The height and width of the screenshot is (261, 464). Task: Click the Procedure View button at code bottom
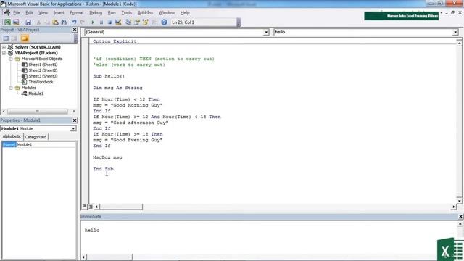tap(85, 206)
